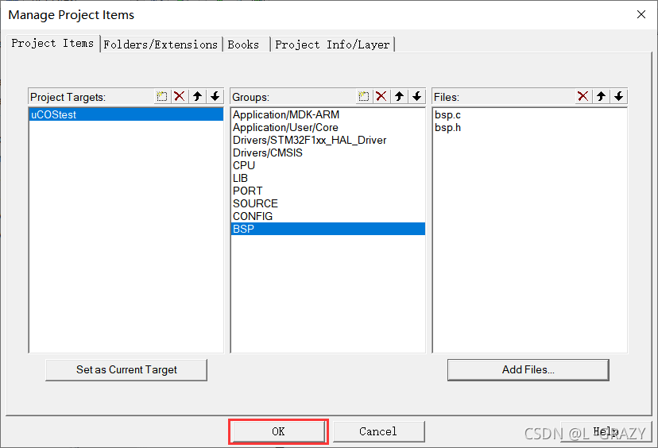Click Set as Current Target

point(126,369)
